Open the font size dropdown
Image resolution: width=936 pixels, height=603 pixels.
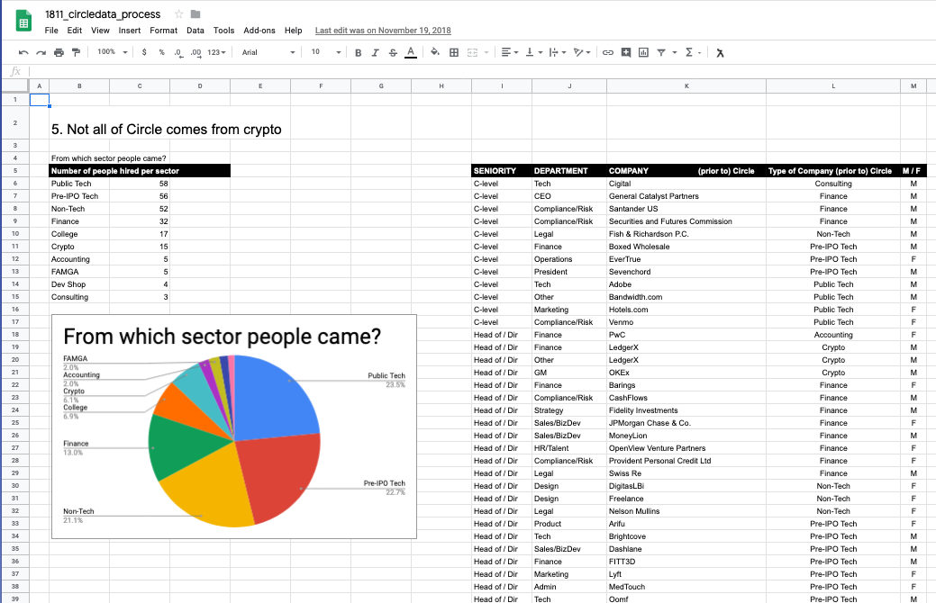[326, 52]
